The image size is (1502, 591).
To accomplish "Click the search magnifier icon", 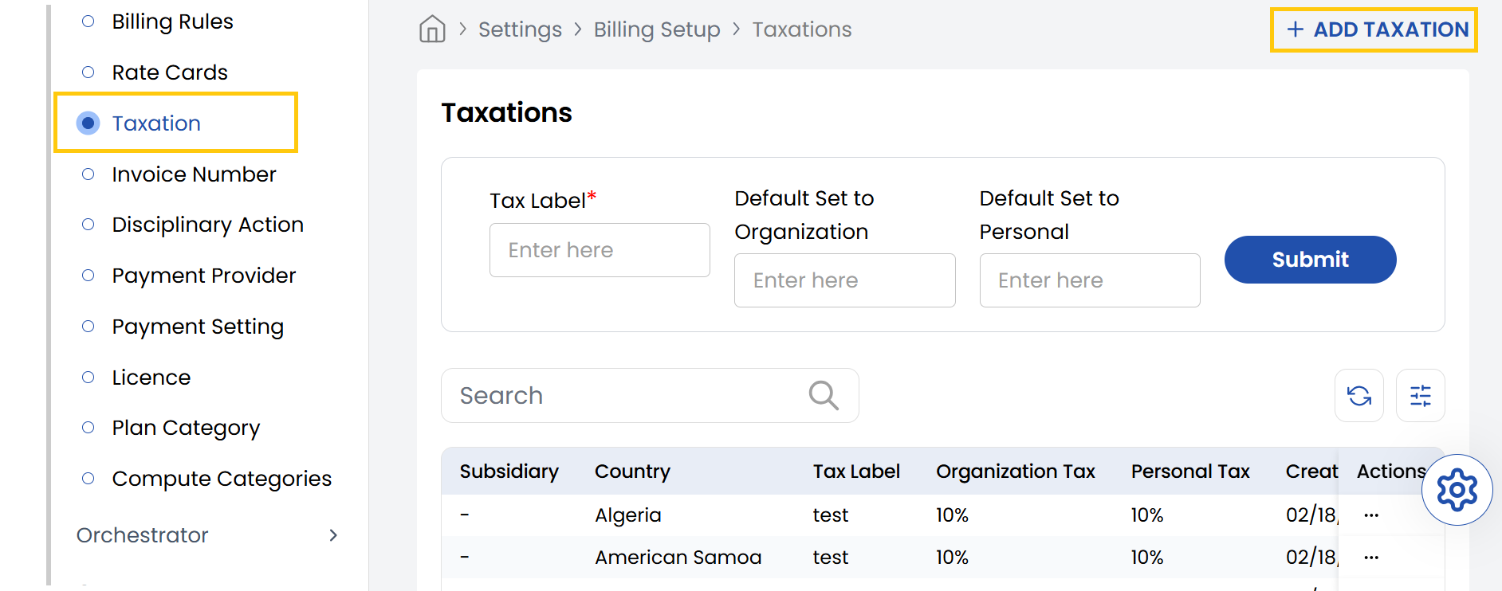I will 824,395.
